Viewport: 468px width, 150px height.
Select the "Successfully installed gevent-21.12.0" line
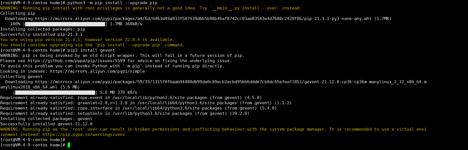(46, 124)
